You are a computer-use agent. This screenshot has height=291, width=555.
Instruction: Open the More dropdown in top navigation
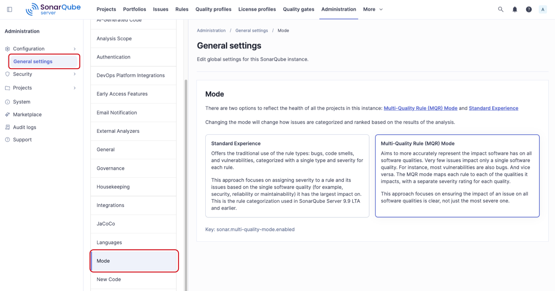(373, 9)
